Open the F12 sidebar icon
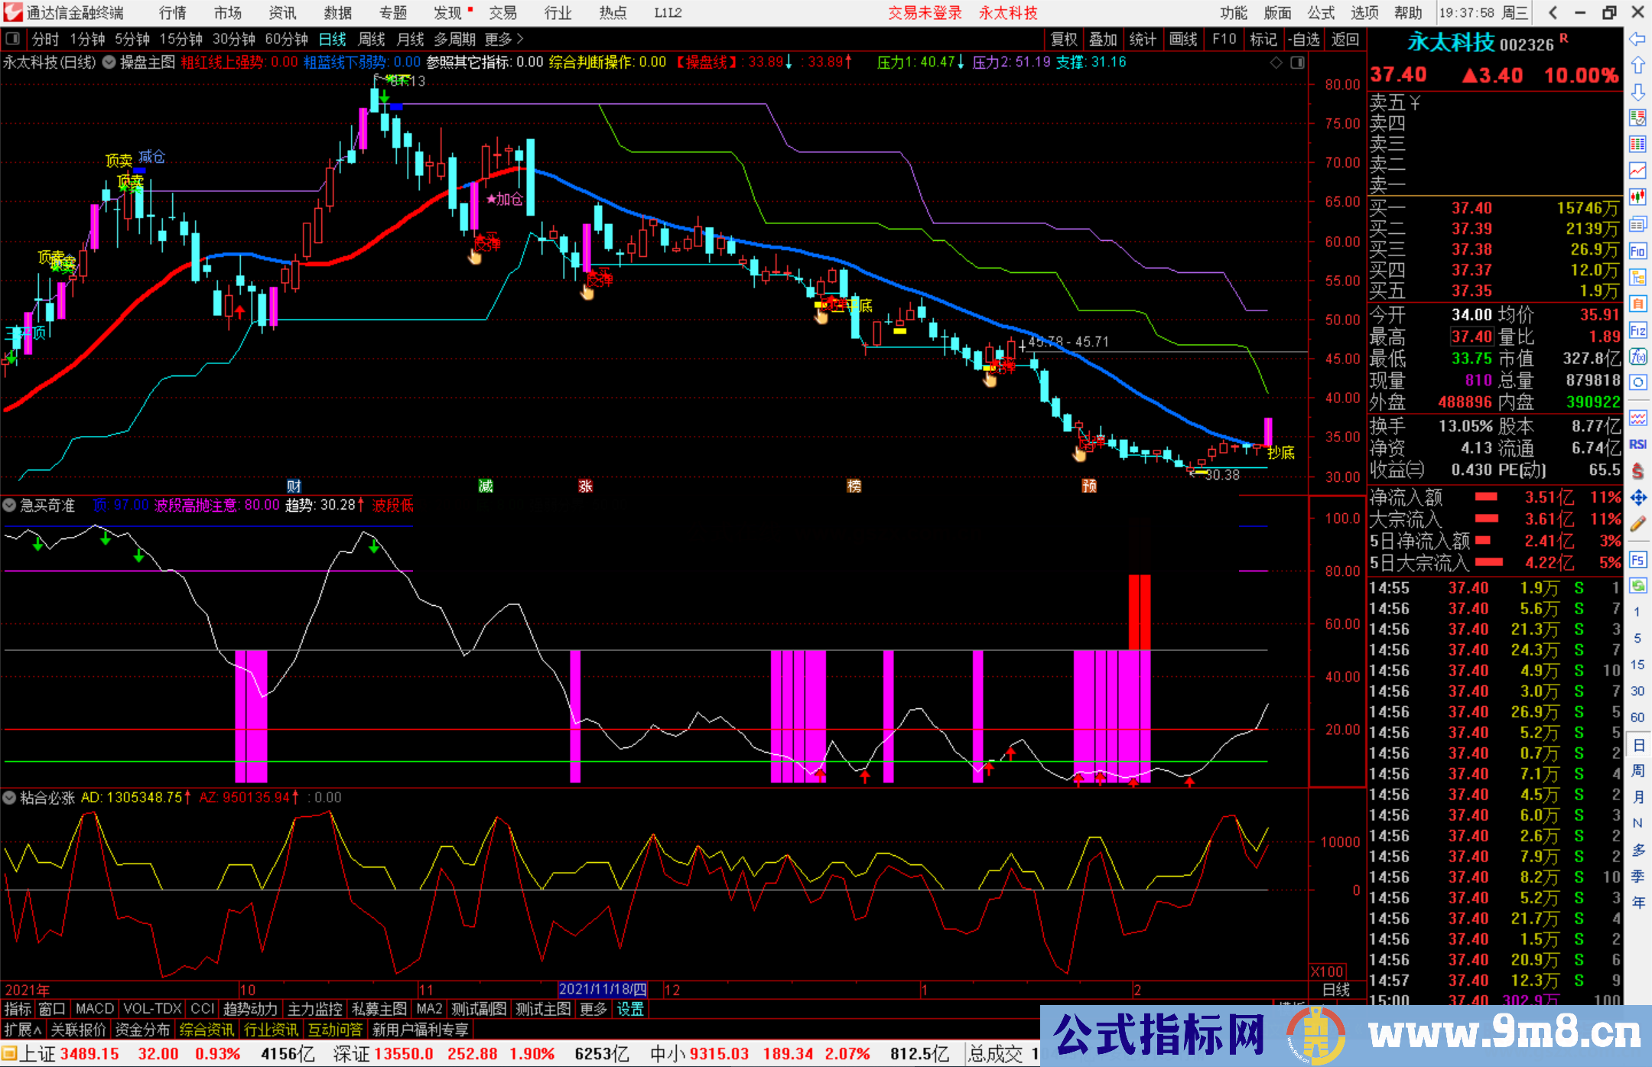 coord(1637,330)
